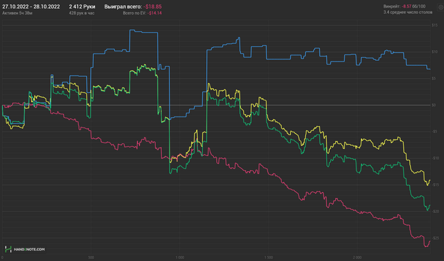Click the "2 412 Руки" hands count
The height and width of the screenshot is (261, 444).
pos(82,6)
